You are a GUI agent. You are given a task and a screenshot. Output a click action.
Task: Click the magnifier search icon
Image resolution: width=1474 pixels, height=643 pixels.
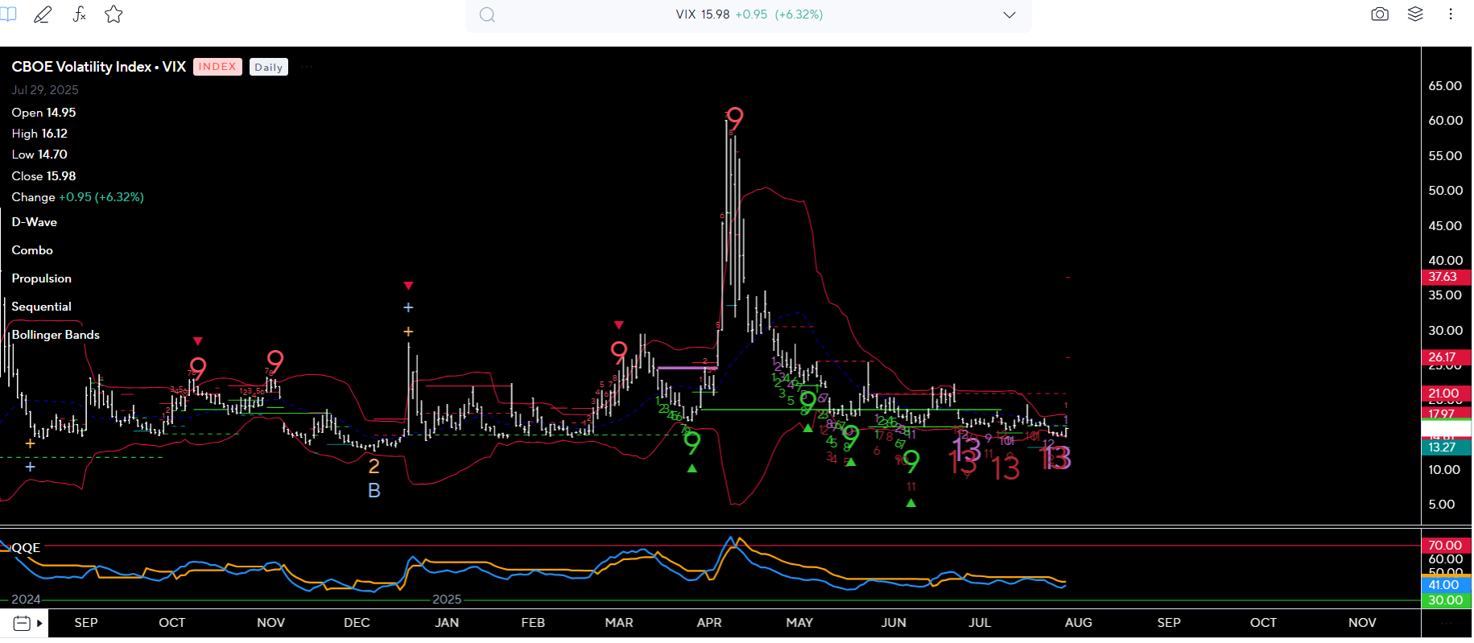pyautogui.click(x=487, y=15)
